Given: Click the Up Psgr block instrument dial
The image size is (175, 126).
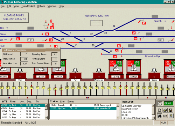Looking at the screenshot, I should click(116, 66).
